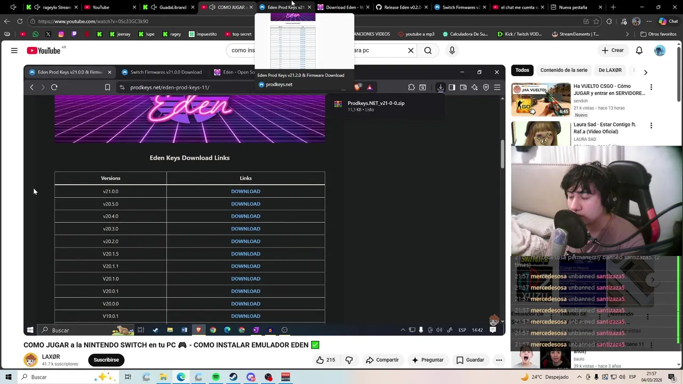Open the YouTube guide hamburger menu
683x384 pixels.
tap(14, 50)
